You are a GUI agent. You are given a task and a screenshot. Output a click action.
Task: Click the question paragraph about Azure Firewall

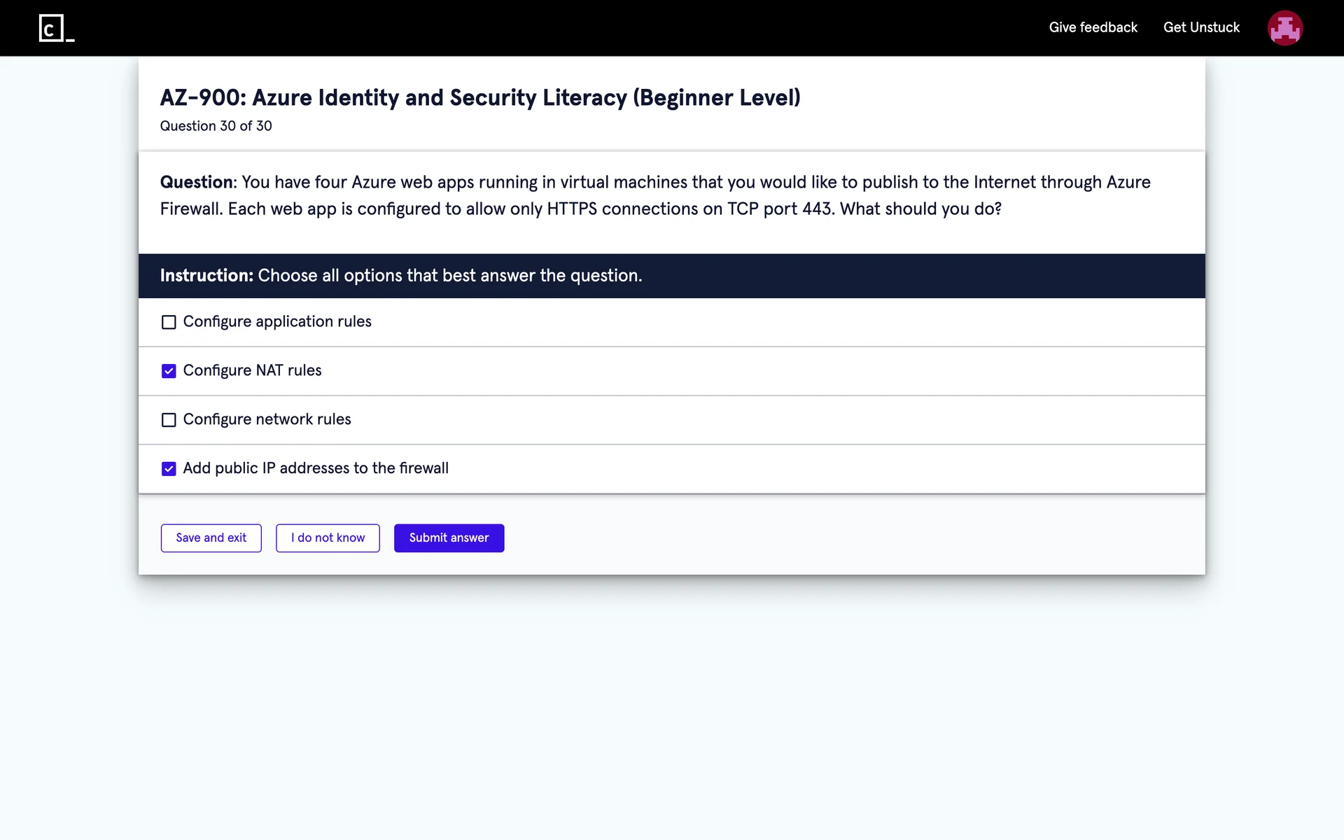(x=655, y=196)
